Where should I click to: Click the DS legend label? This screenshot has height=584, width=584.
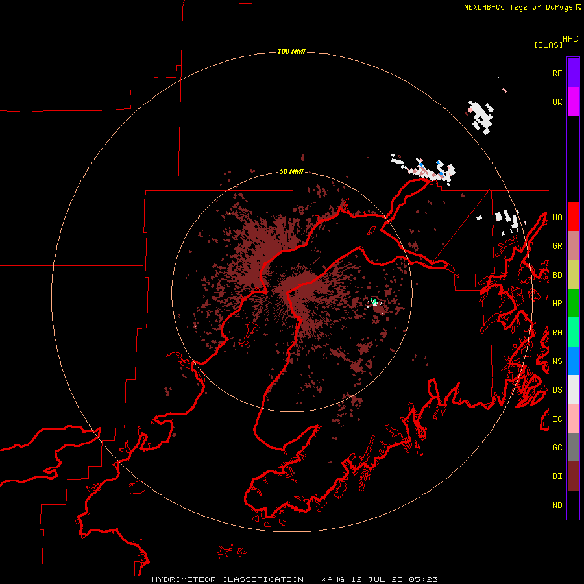(557, 390)
